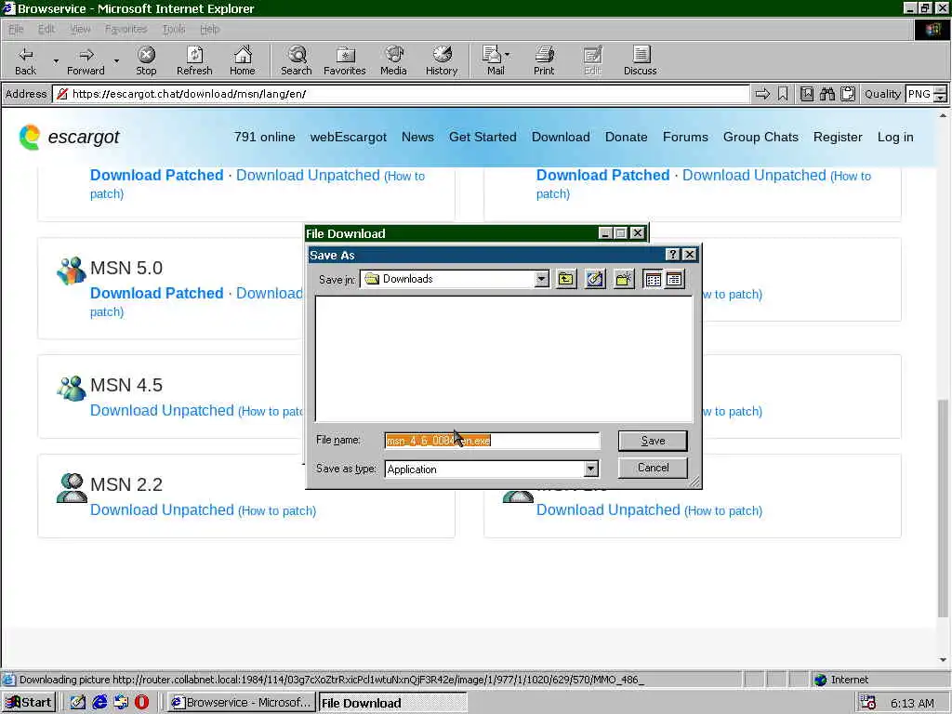The width and height of the screenshot is (952, 714).
Task: Open the Back history dropdown arrow
Action: coord(56,60)
